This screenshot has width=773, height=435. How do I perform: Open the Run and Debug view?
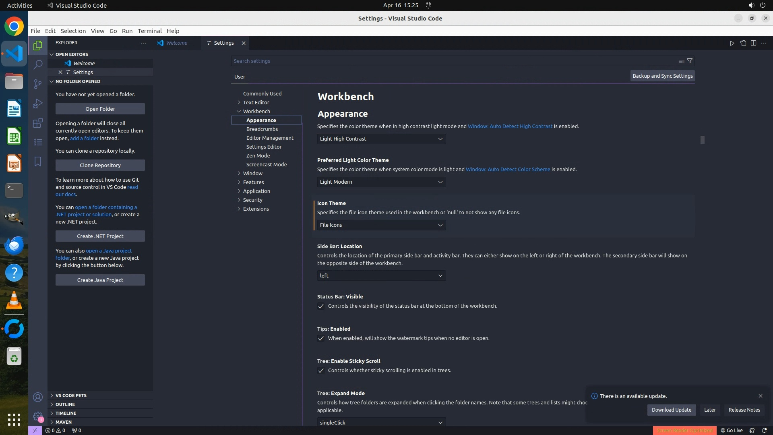pyautogui.click(x=38, y=104)
